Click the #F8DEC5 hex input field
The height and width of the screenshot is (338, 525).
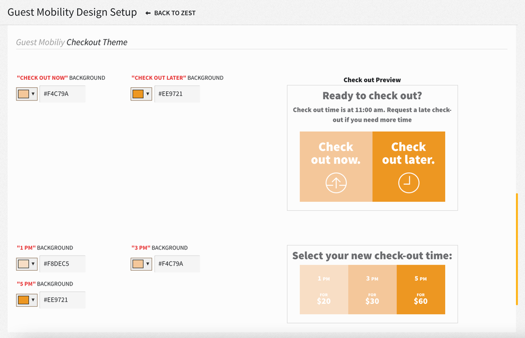62,264
